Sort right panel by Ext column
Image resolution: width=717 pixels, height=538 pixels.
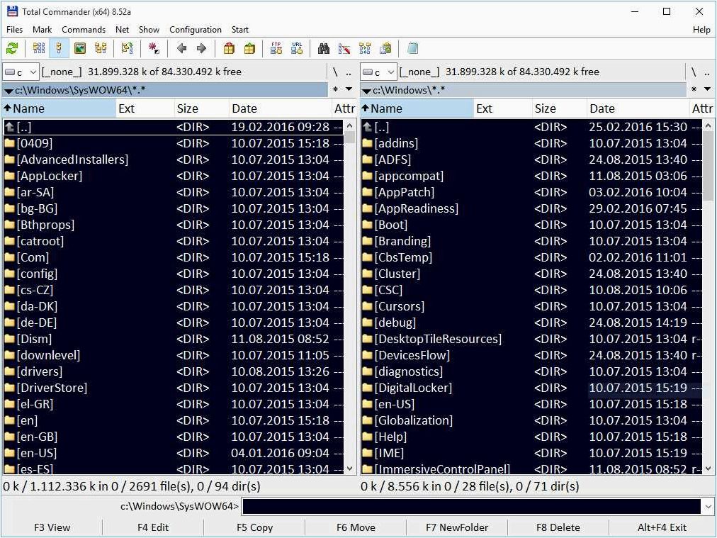pyautogui.click(x=503, y=108)
